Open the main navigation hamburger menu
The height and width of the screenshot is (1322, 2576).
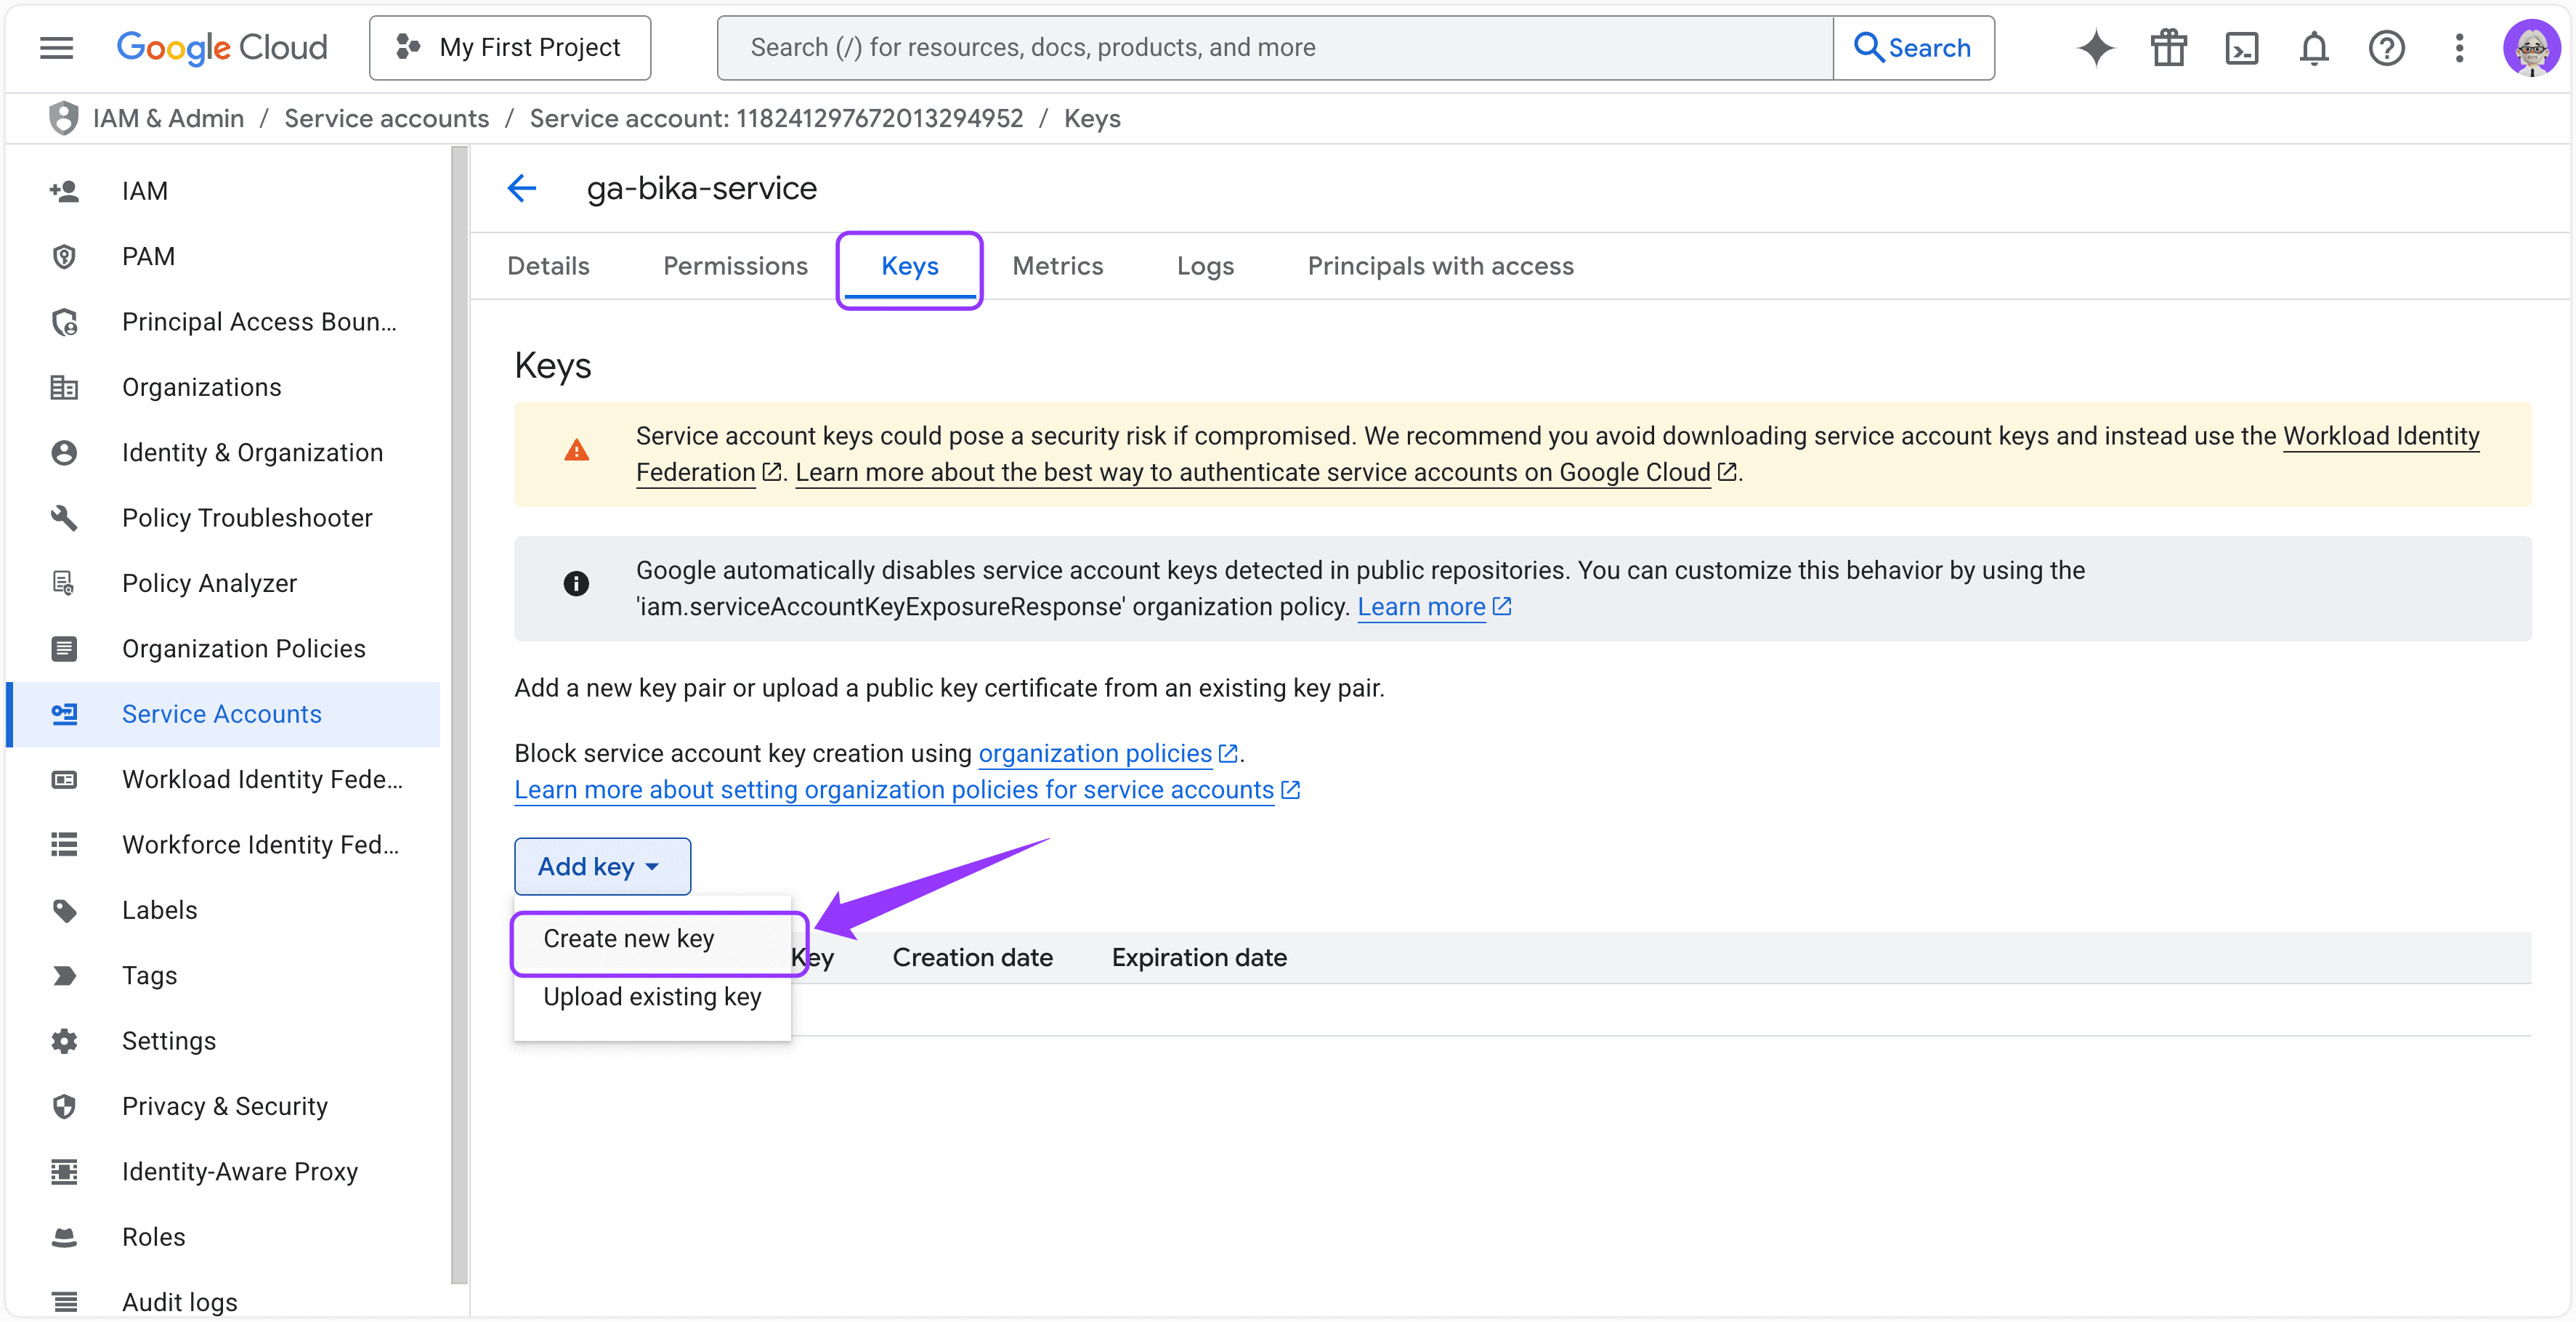click(x=56, y=47)
